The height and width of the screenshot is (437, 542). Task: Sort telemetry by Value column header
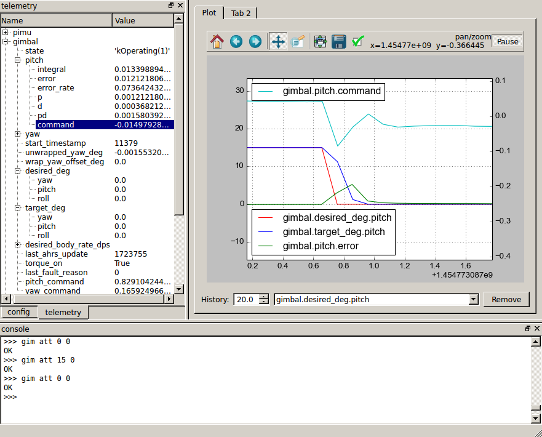(143, 21)
